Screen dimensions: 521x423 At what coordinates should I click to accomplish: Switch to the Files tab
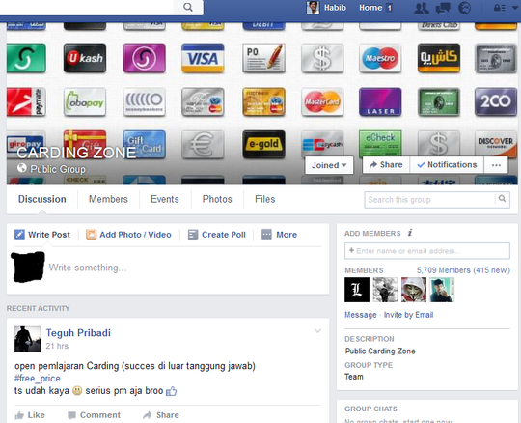pos(264,199)
